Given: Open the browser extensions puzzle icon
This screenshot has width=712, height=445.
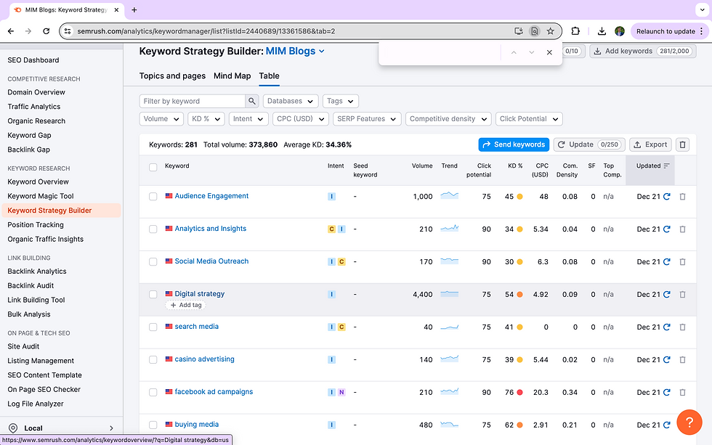Looking at the screenshot, I should 575,31.
